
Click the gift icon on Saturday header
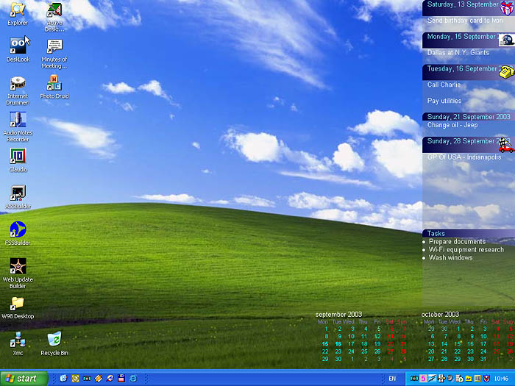[x=507, y=8]
